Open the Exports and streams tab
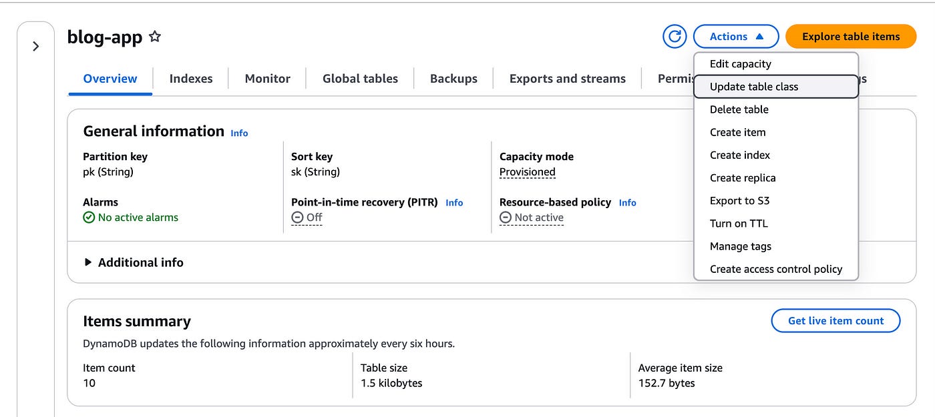This screenshot has height=417, width=935. coord(567,79)
